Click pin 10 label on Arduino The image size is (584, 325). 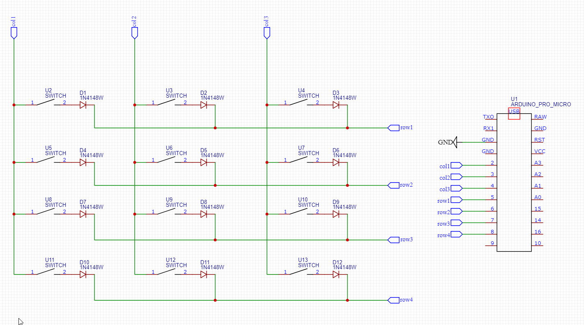(x=538, y=243)
